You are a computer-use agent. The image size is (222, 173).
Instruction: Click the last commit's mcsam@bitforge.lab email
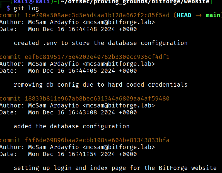119,147
